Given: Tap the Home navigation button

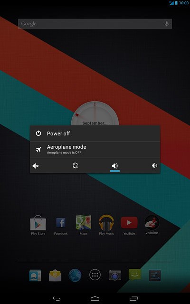Looking at the screenshot, I should [x=95, y=298].
